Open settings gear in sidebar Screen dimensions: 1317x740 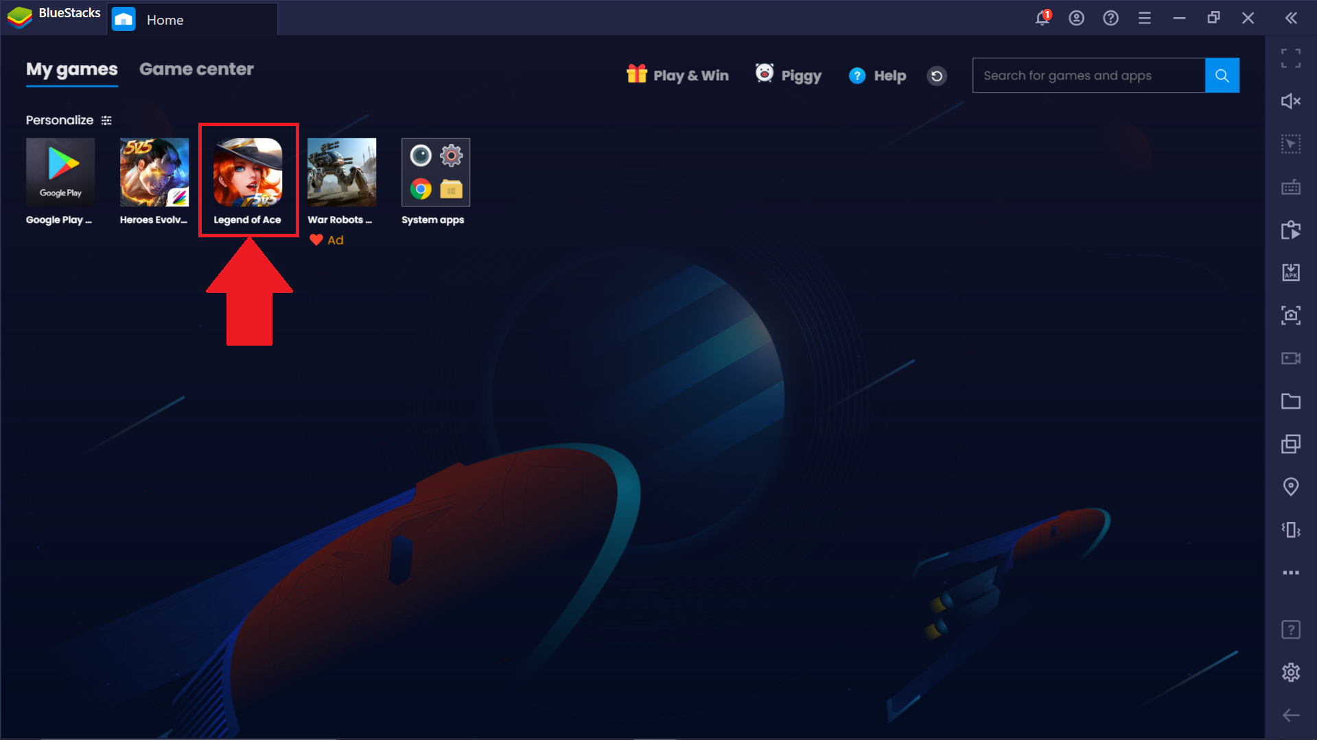click(x=1291, y=672)
